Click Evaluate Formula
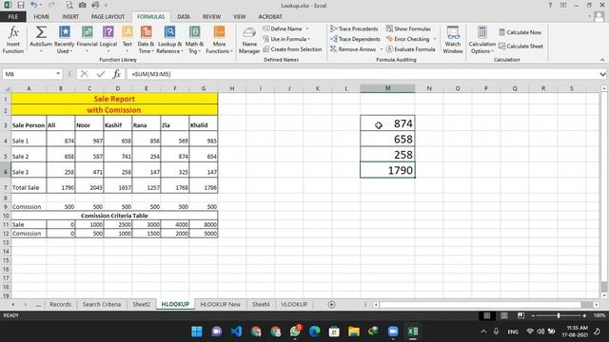 (x=410, y=49)
